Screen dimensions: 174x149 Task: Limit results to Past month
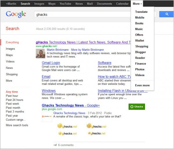pos(13,108)
